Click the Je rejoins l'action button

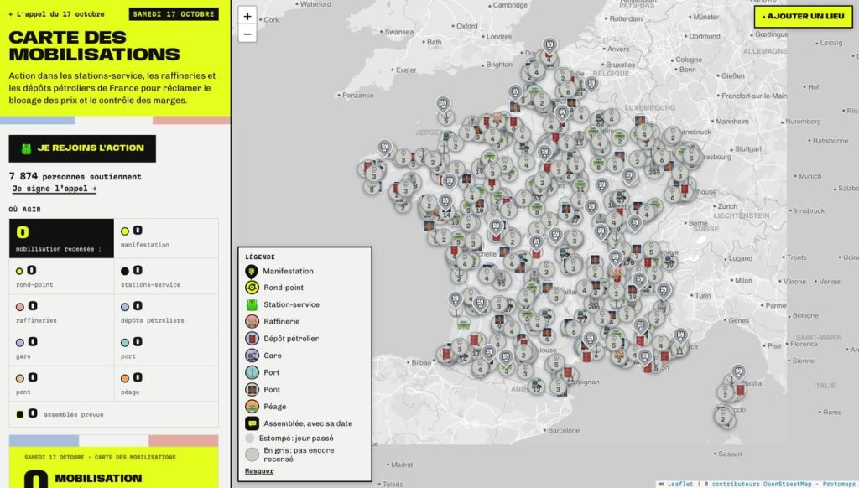[82, 148]
